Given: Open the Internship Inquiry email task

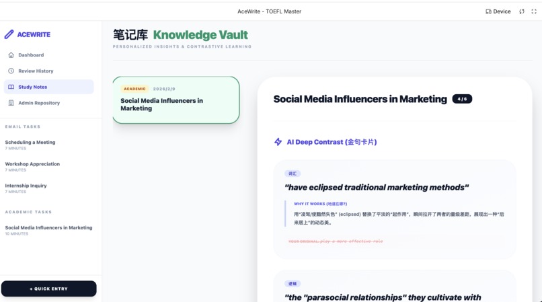Looking at the screenshot, I should point(26,188).
